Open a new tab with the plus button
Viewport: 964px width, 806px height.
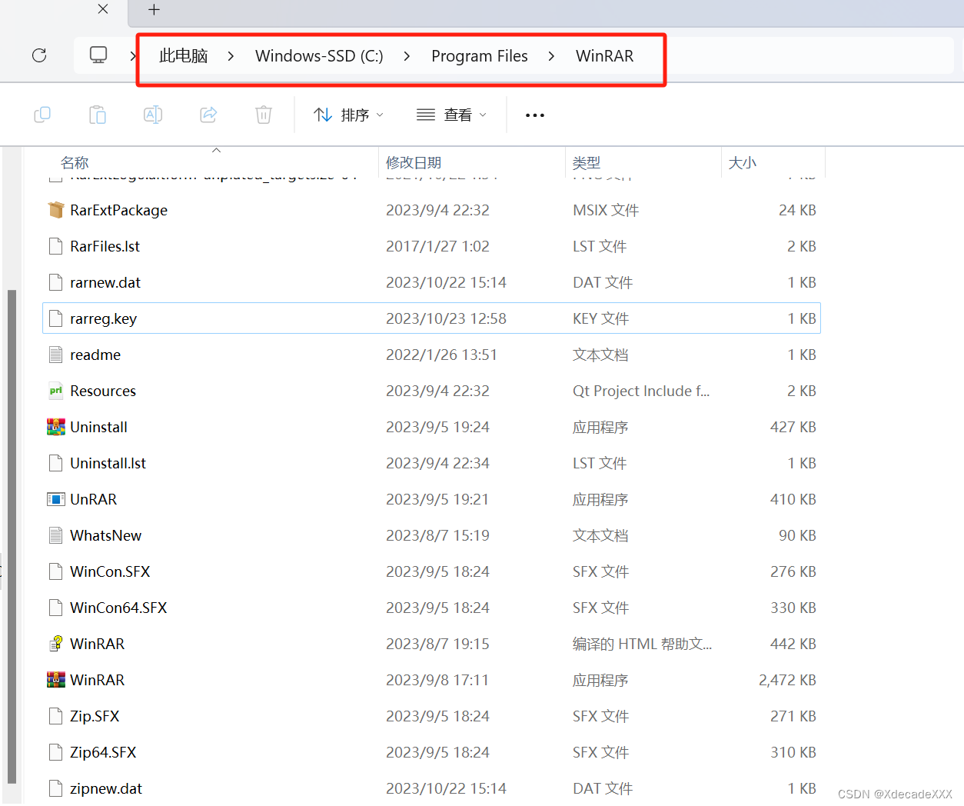click(154, 9)
